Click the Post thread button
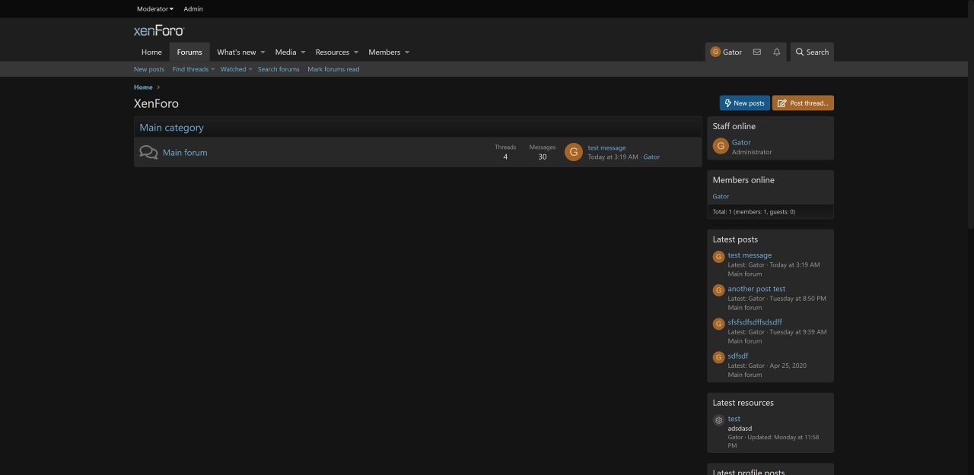The height and width of the screenshot is (475, 974). [x=803, y=103]
